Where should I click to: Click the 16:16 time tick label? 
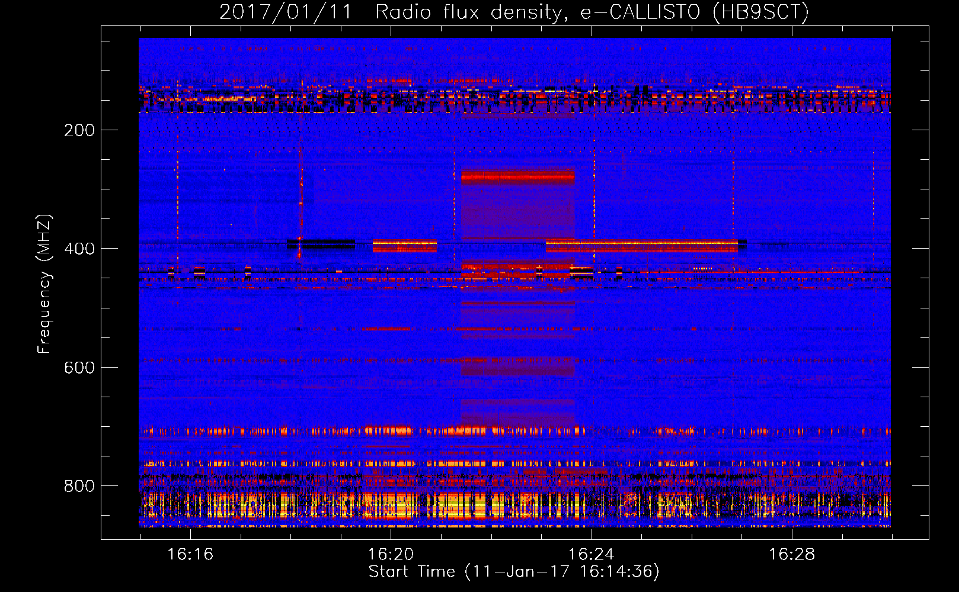(190, 555)
